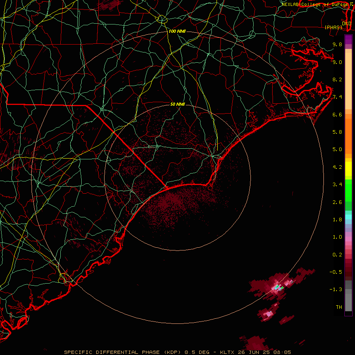Pick the bright green segment of the color bar
355x355 pixels.
click(348, 191)
